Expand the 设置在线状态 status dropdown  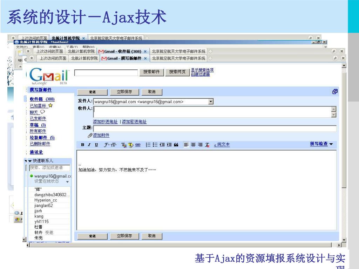(x=67, y=182)
